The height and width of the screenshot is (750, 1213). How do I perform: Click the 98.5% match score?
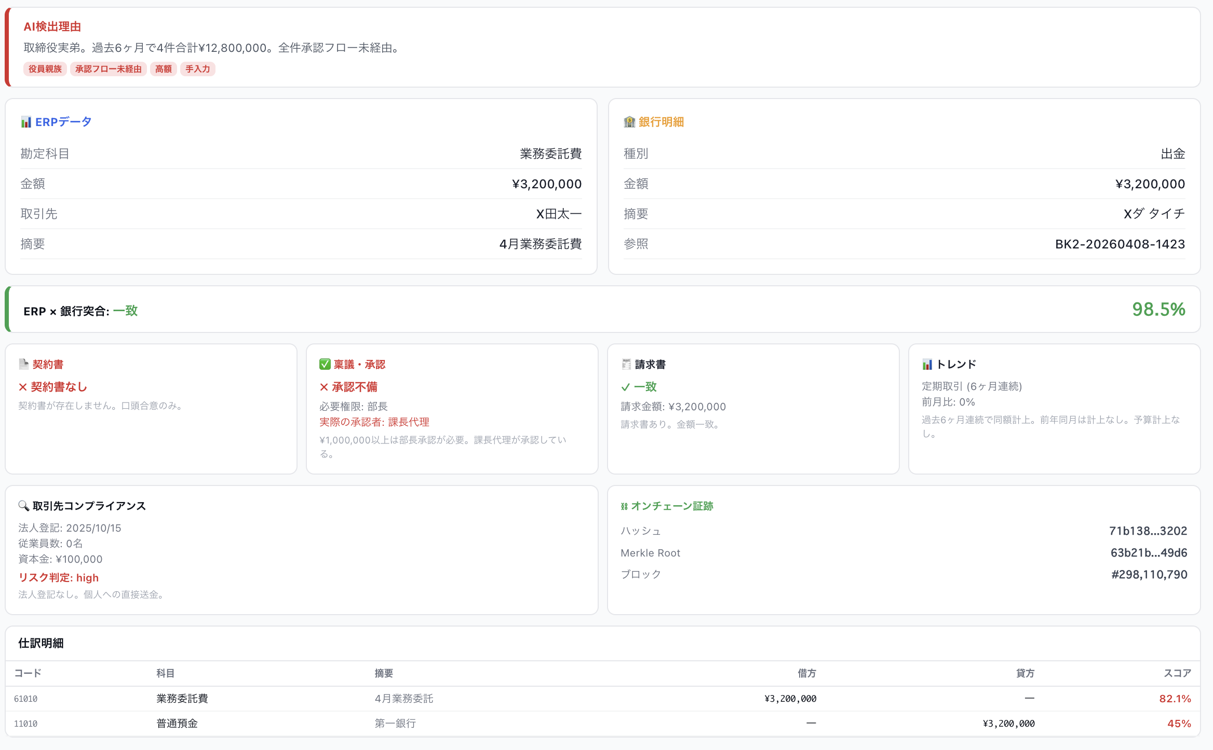click(x=1158, y=310)
